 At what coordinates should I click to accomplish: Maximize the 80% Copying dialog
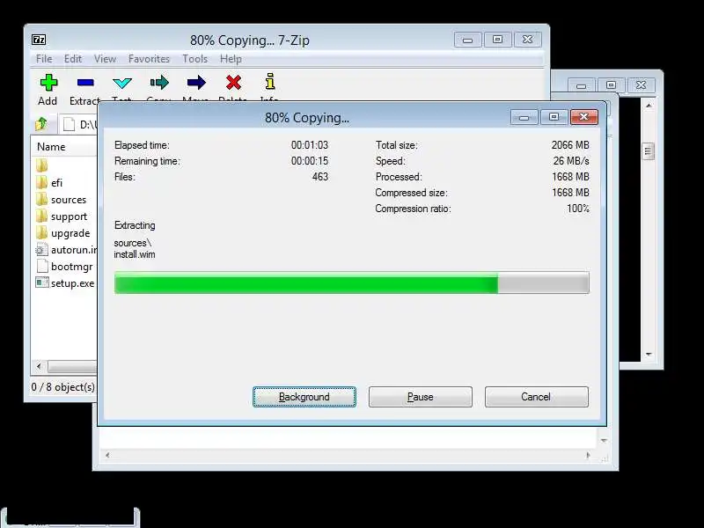[554, 117]
